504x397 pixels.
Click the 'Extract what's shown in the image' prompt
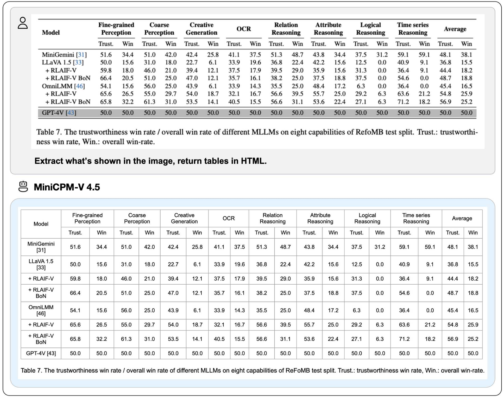point(150,161)
